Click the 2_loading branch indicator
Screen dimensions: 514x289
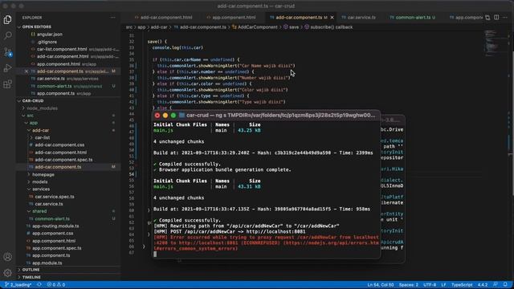(x=18, y=285)
